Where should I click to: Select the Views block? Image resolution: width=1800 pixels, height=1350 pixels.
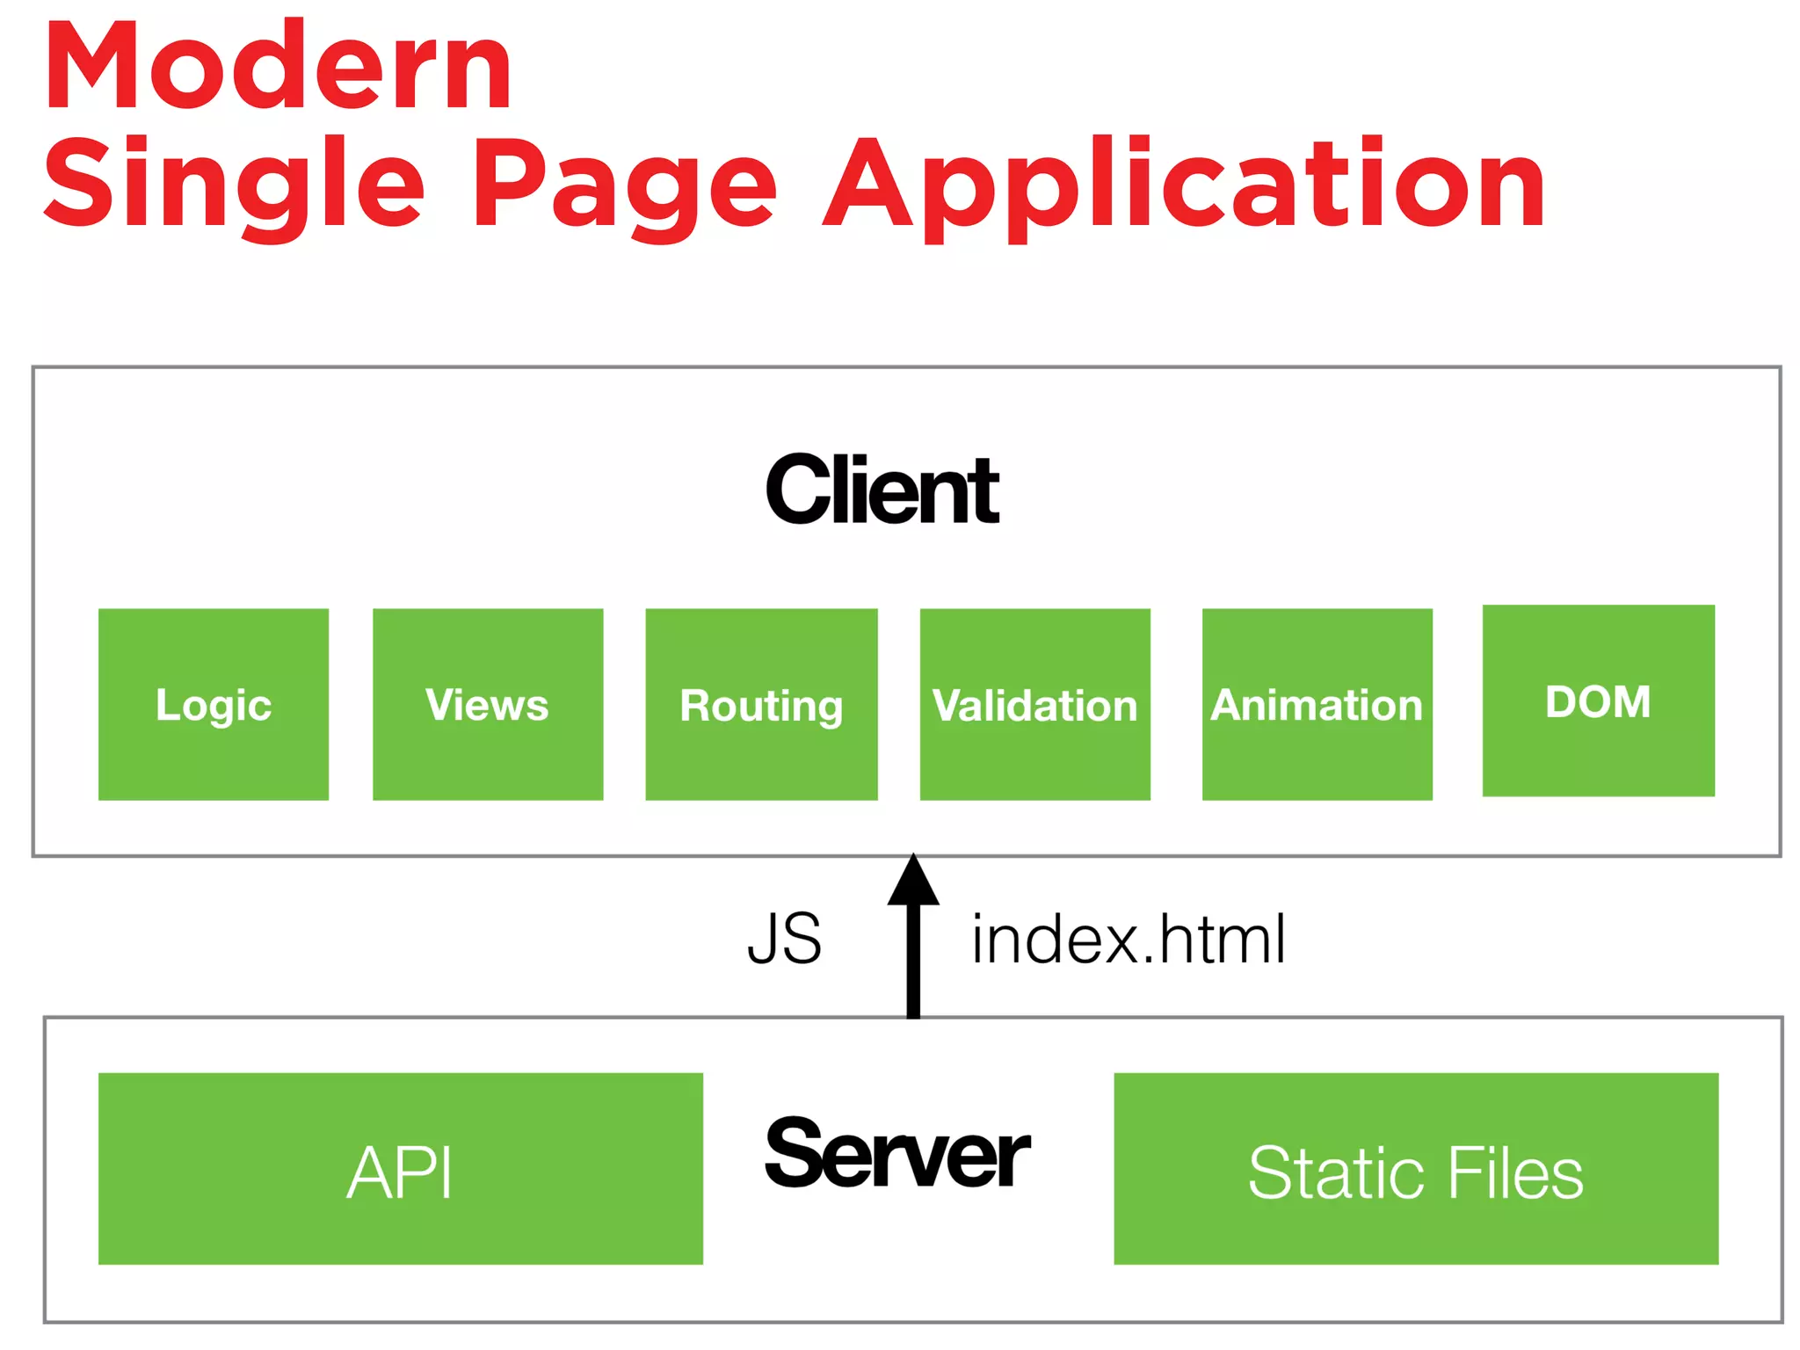[x=488, y=704]
